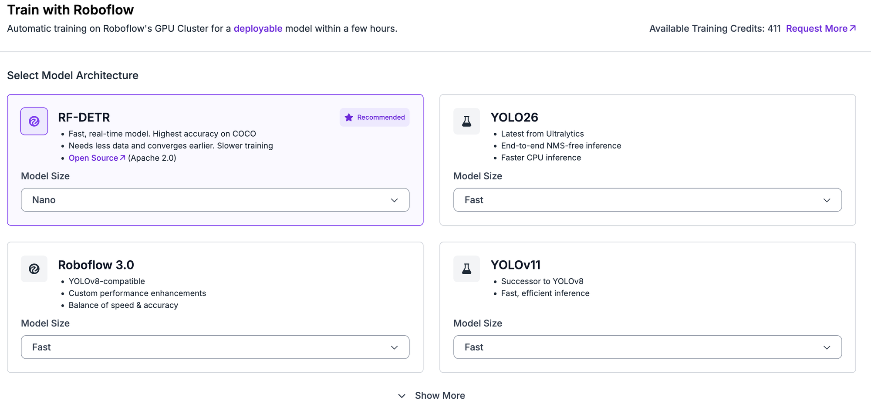Select the Roboflow 3.0 architecture title
Screen dimensions: 871x411
point(96,265)
